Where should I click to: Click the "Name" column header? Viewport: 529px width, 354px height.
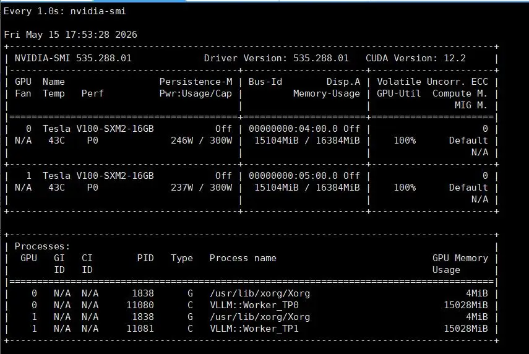click(54, 82)
